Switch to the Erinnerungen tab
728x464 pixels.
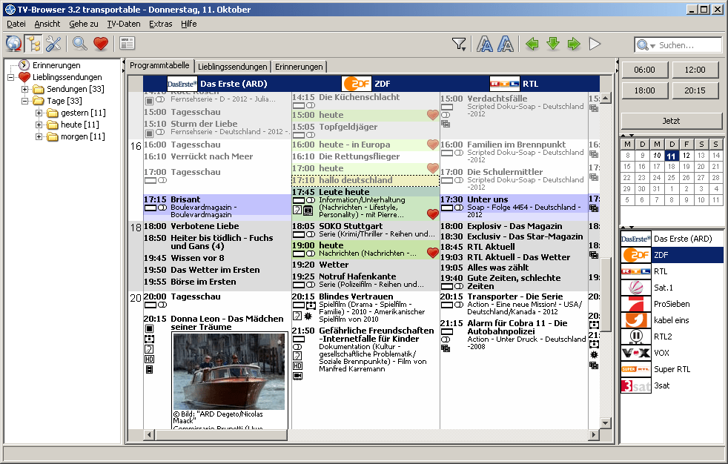click(x=299, y=67)
